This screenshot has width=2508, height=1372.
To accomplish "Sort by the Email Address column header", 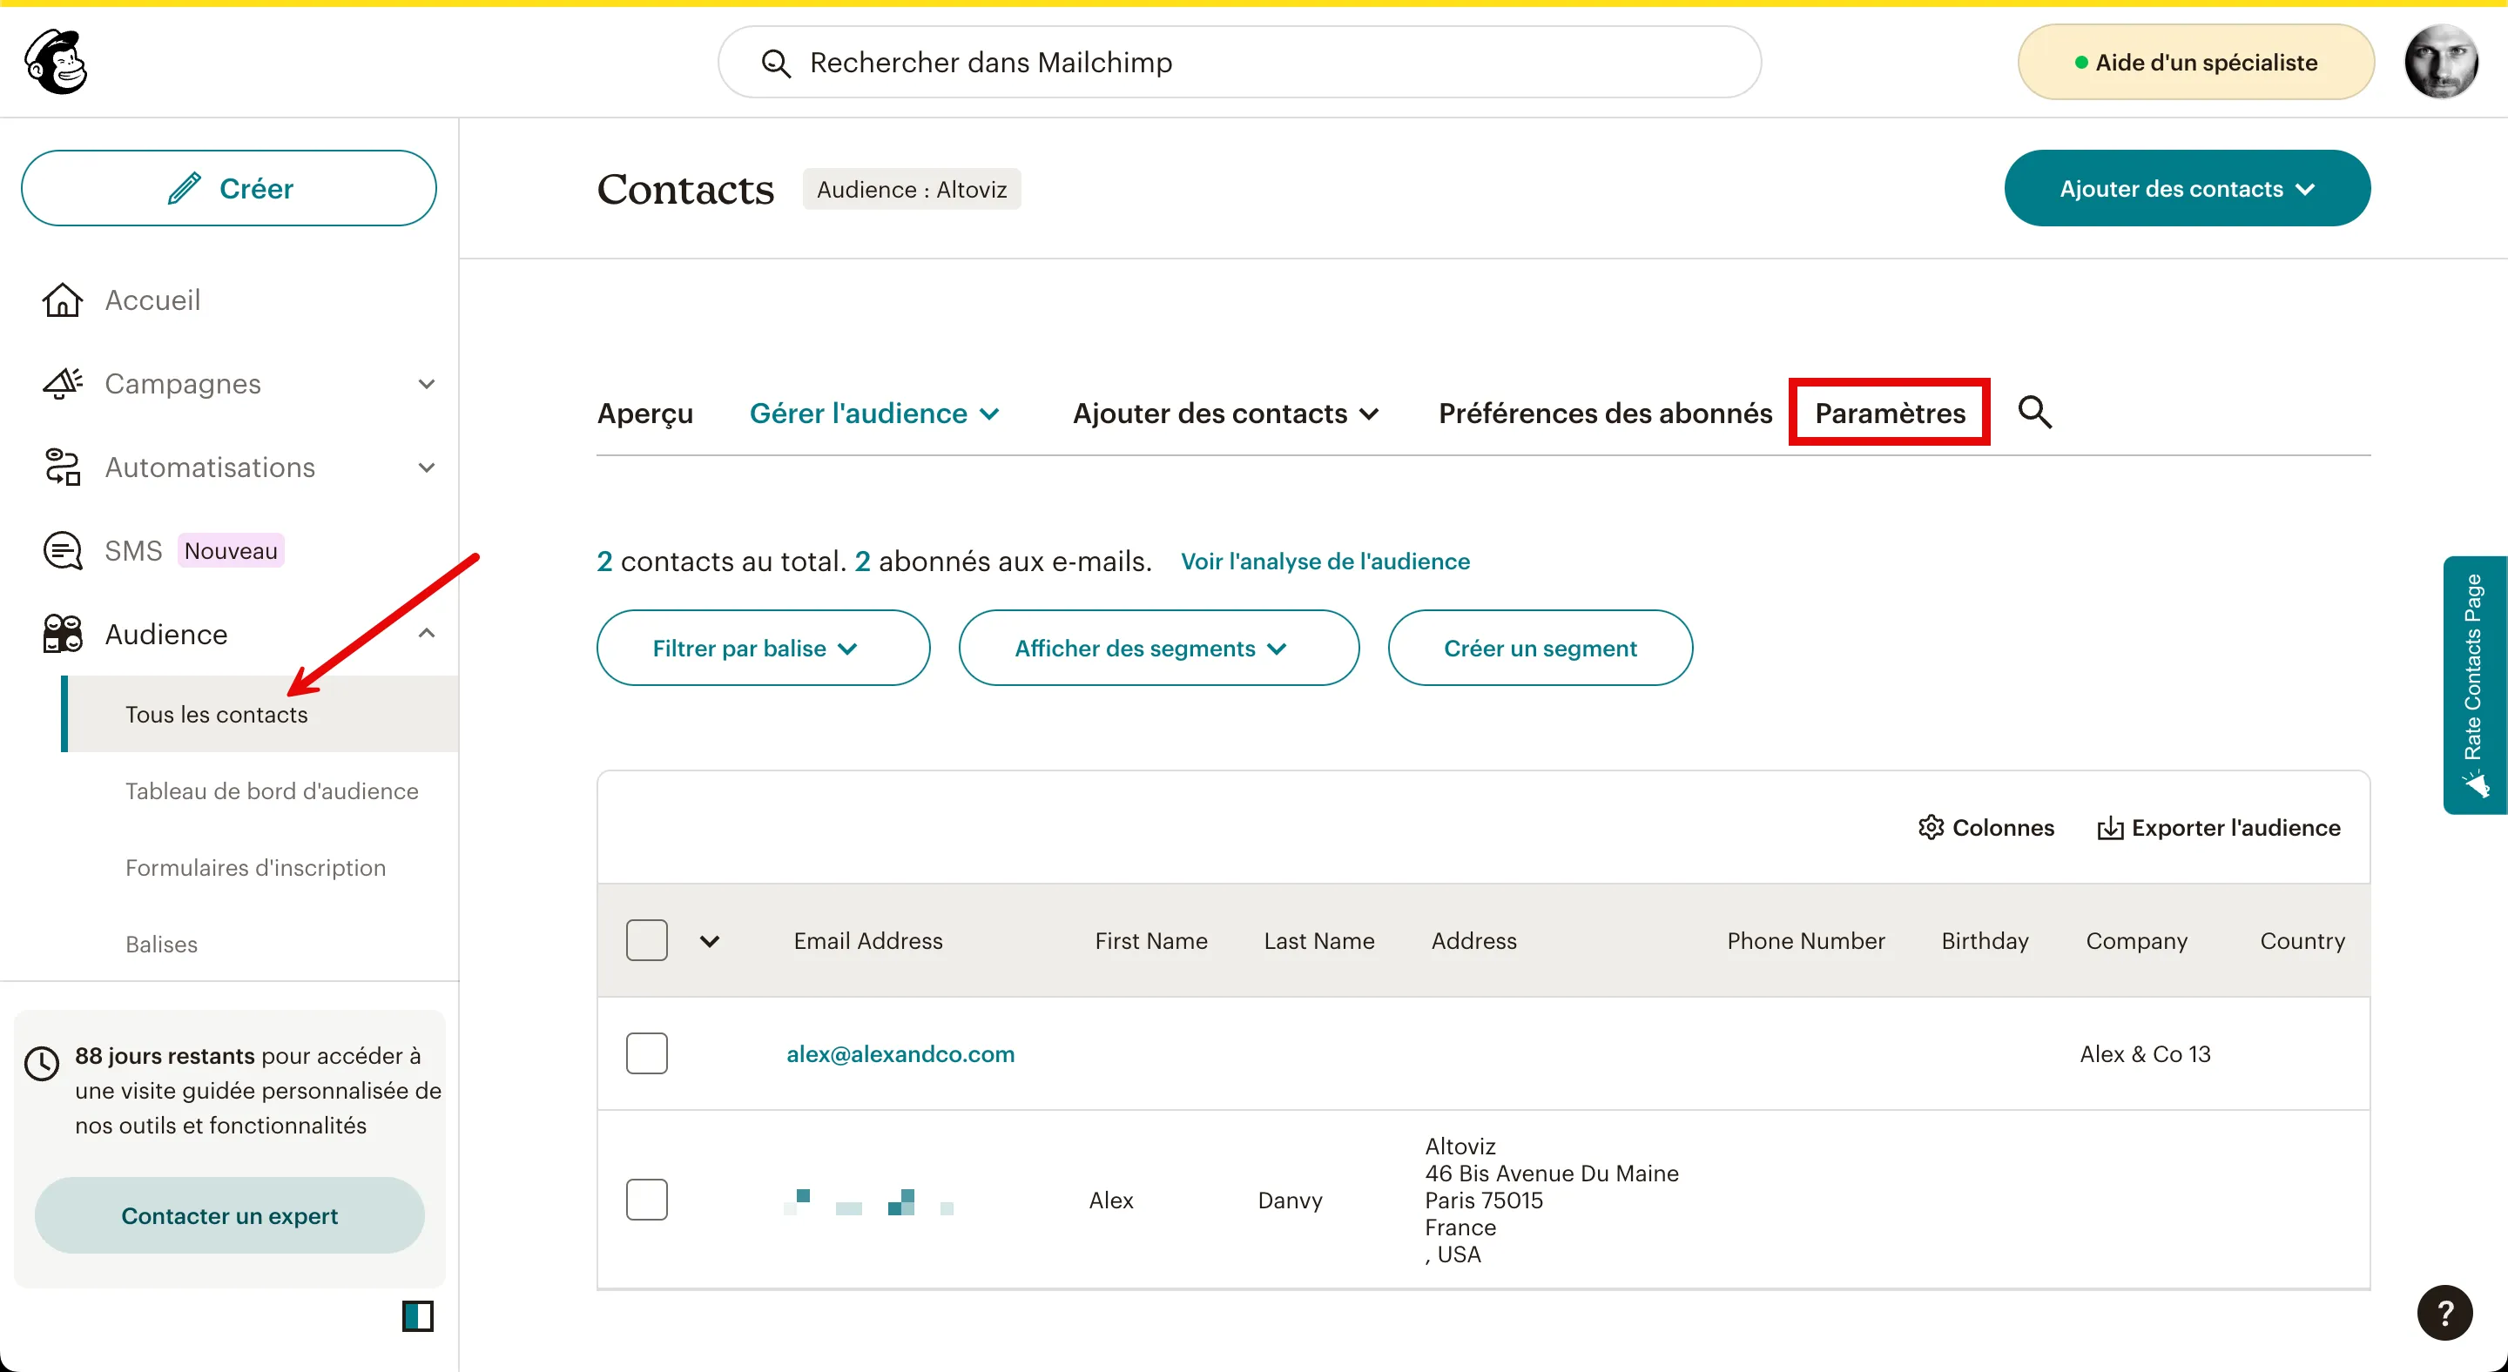I will (867, 941).
